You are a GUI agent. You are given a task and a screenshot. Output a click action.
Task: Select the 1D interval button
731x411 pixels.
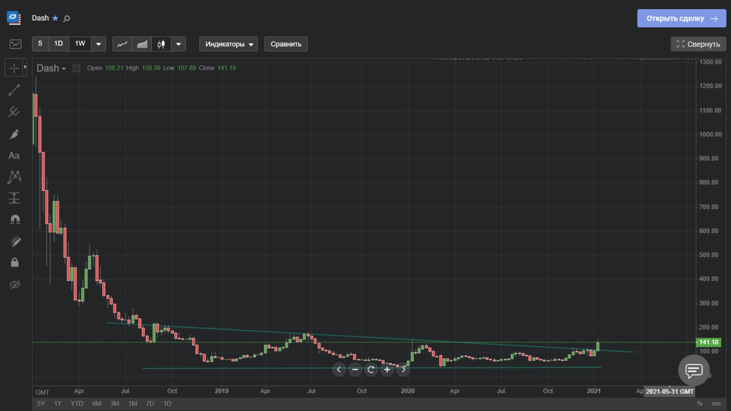(58, 44)
